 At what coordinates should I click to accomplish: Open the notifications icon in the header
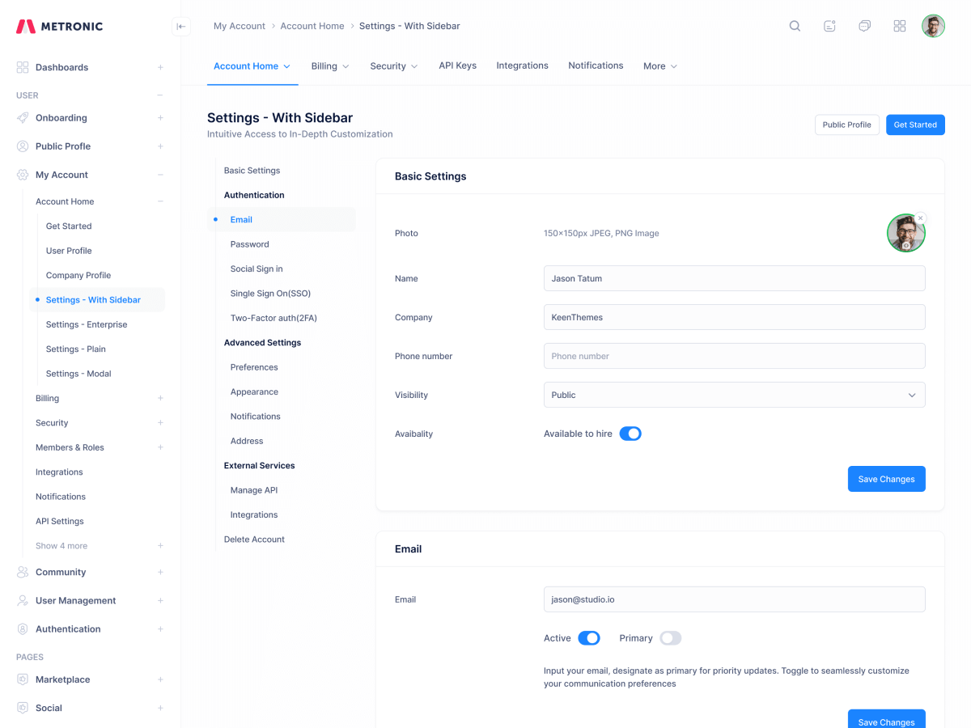tap(829, 25)
